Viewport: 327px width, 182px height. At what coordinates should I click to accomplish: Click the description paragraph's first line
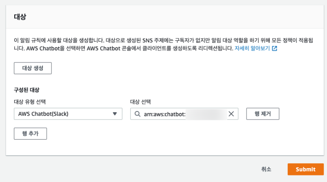(x=163, y=41)
